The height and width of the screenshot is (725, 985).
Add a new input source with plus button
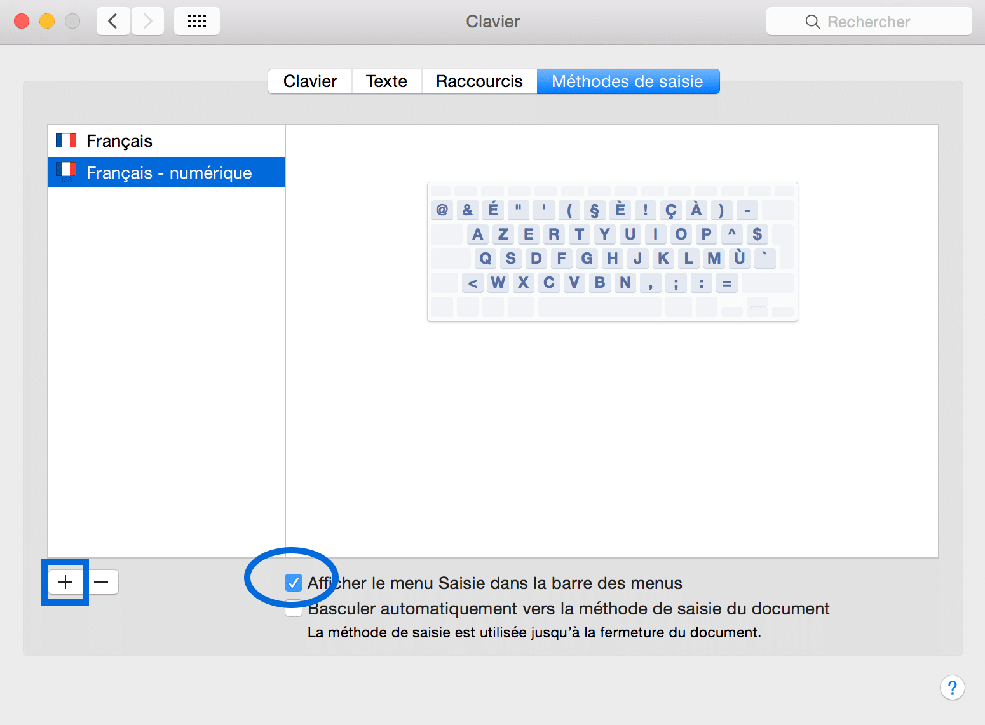[x=65, y=582]
